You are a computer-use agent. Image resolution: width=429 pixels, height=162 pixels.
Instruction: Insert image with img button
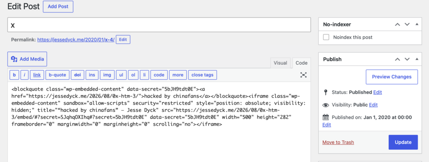(x=107, y=75)
